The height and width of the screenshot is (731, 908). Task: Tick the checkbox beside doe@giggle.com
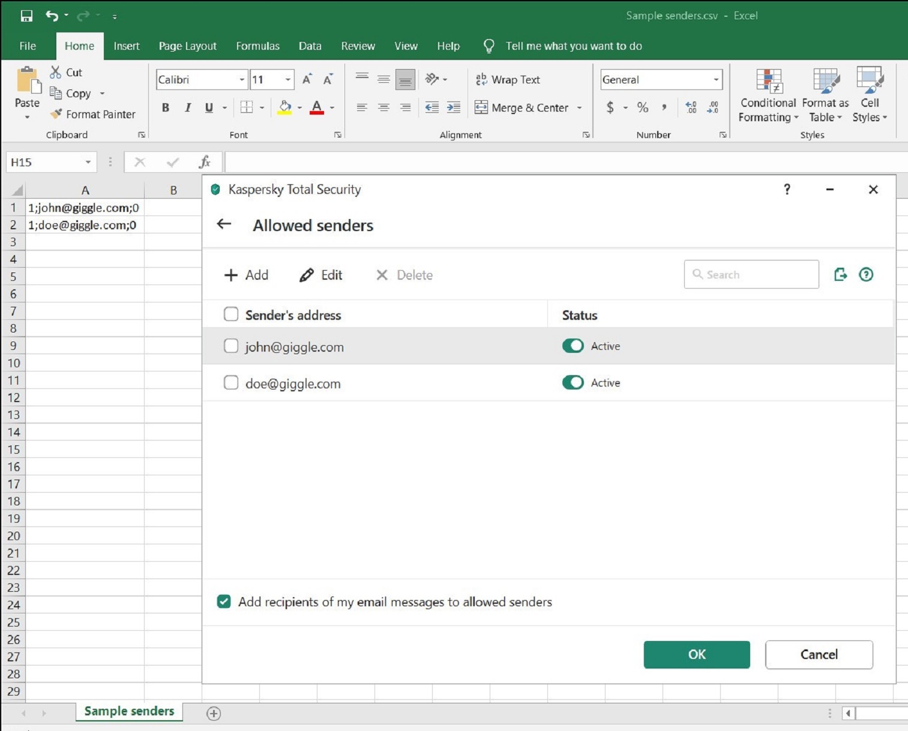click(231, 383)
